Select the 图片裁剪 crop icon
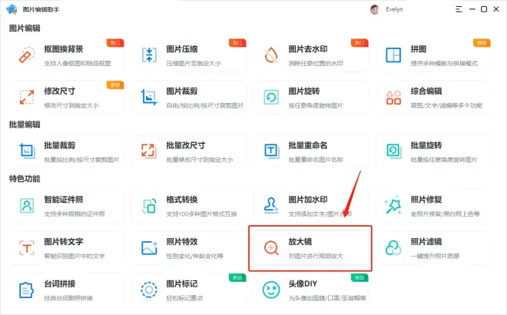The width and height of the screenshot is (507, 315). point(149,97)
